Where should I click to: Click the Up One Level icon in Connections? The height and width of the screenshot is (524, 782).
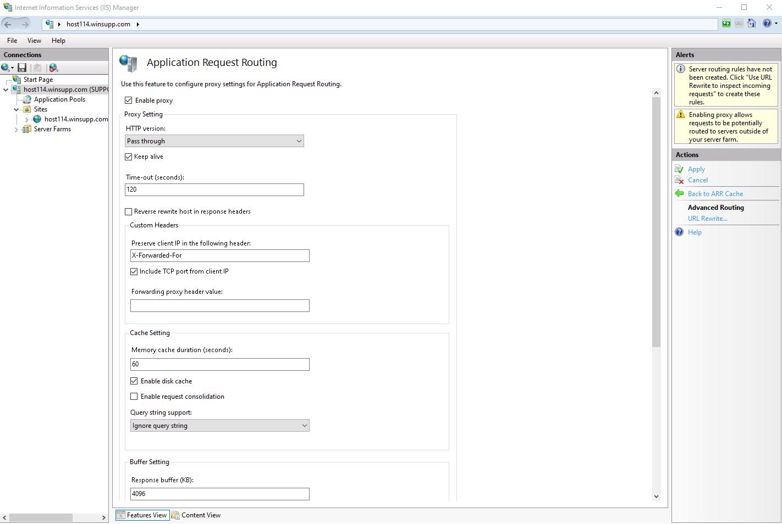pos(37,68)
